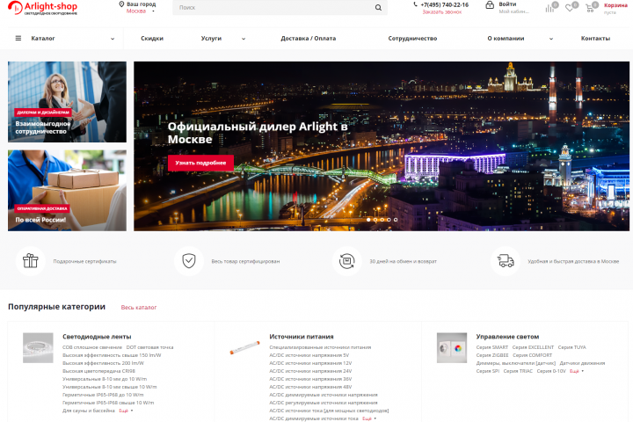Click the delivery truck icon
Image resolution: width=633 pixels, height=422 pixels.
(505, 261)
